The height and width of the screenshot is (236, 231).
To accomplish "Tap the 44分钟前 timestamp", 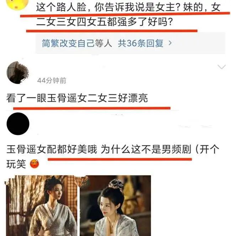I will point(52,81).
